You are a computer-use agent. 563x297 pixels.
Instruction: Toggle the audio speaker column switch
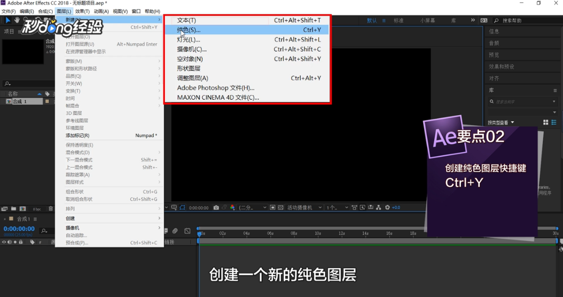(x=10, y=242)
